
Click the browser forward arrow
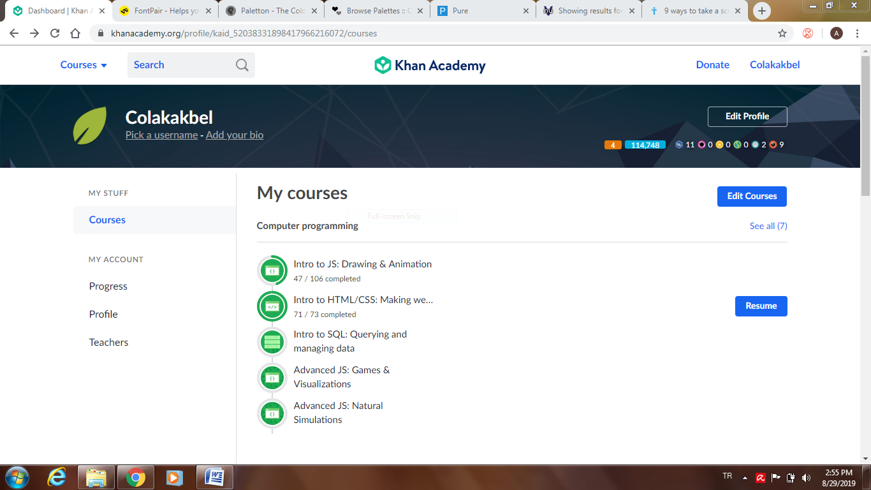pyautogui.click(x=34, y=33)
